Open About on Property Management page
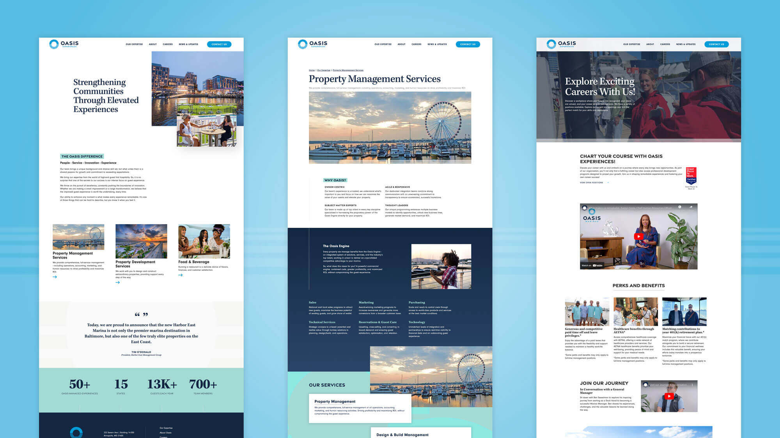 402,44
